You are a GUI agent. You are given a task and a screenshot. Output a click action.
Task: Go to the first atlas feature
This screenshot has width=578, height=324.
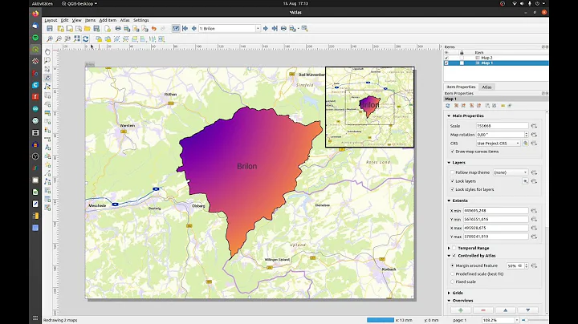(x=185, y=28)
